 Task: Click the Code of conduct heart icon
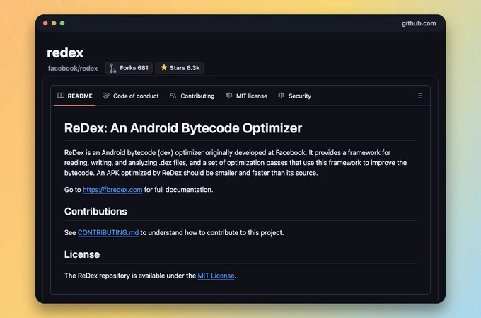click(x=106, y=96)
